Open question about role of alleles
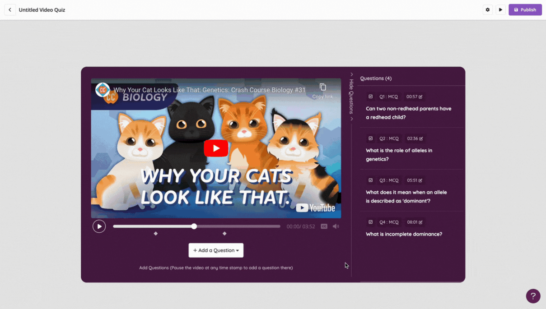546x309 pixels. pyautogui.click(x=399, y=155)
